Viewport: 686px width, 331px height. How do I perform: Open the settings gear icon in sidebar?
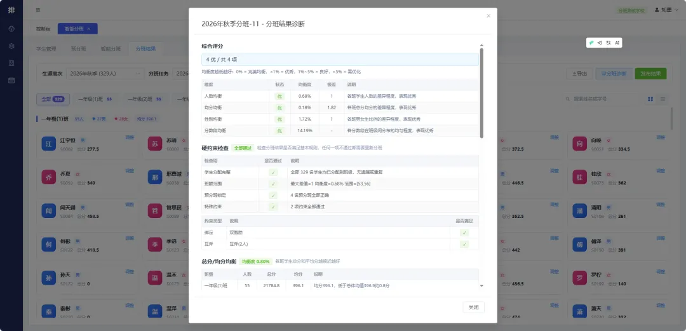pyautogui.click(x=11, y=46)
